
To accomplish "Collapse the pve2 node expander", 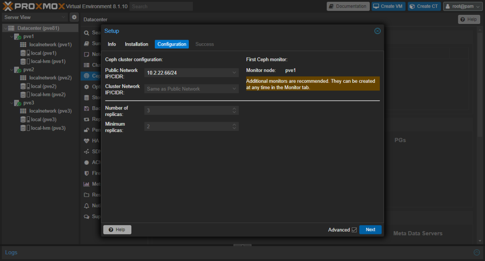I will [x=11, y=69].
